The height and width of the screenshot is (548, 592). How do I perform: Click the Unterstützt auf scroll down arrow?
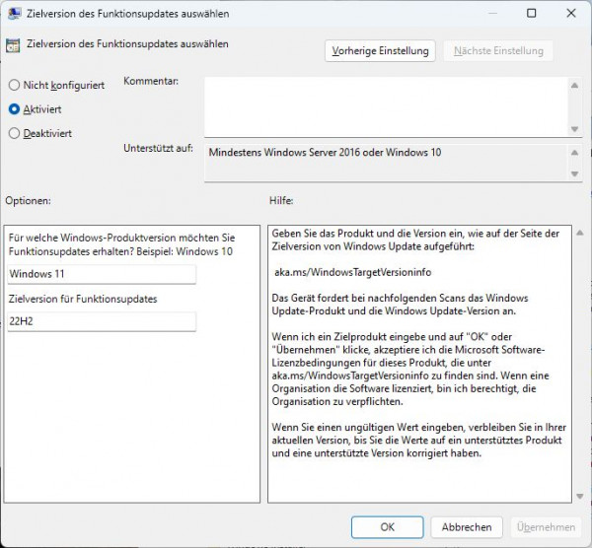(574, 173)
